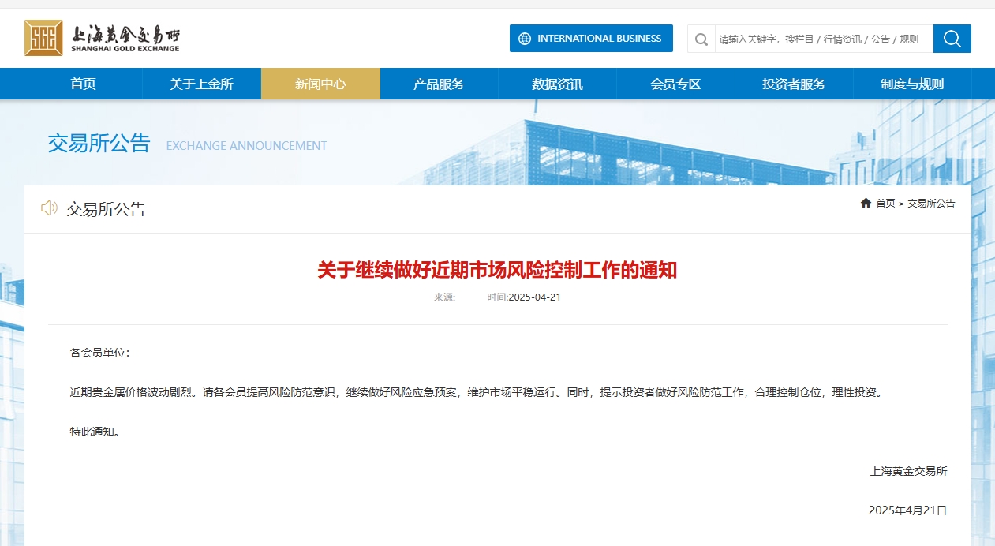
Task: Click the speaker icon beside 交易所公告
Action: click(x=49, y=208)
